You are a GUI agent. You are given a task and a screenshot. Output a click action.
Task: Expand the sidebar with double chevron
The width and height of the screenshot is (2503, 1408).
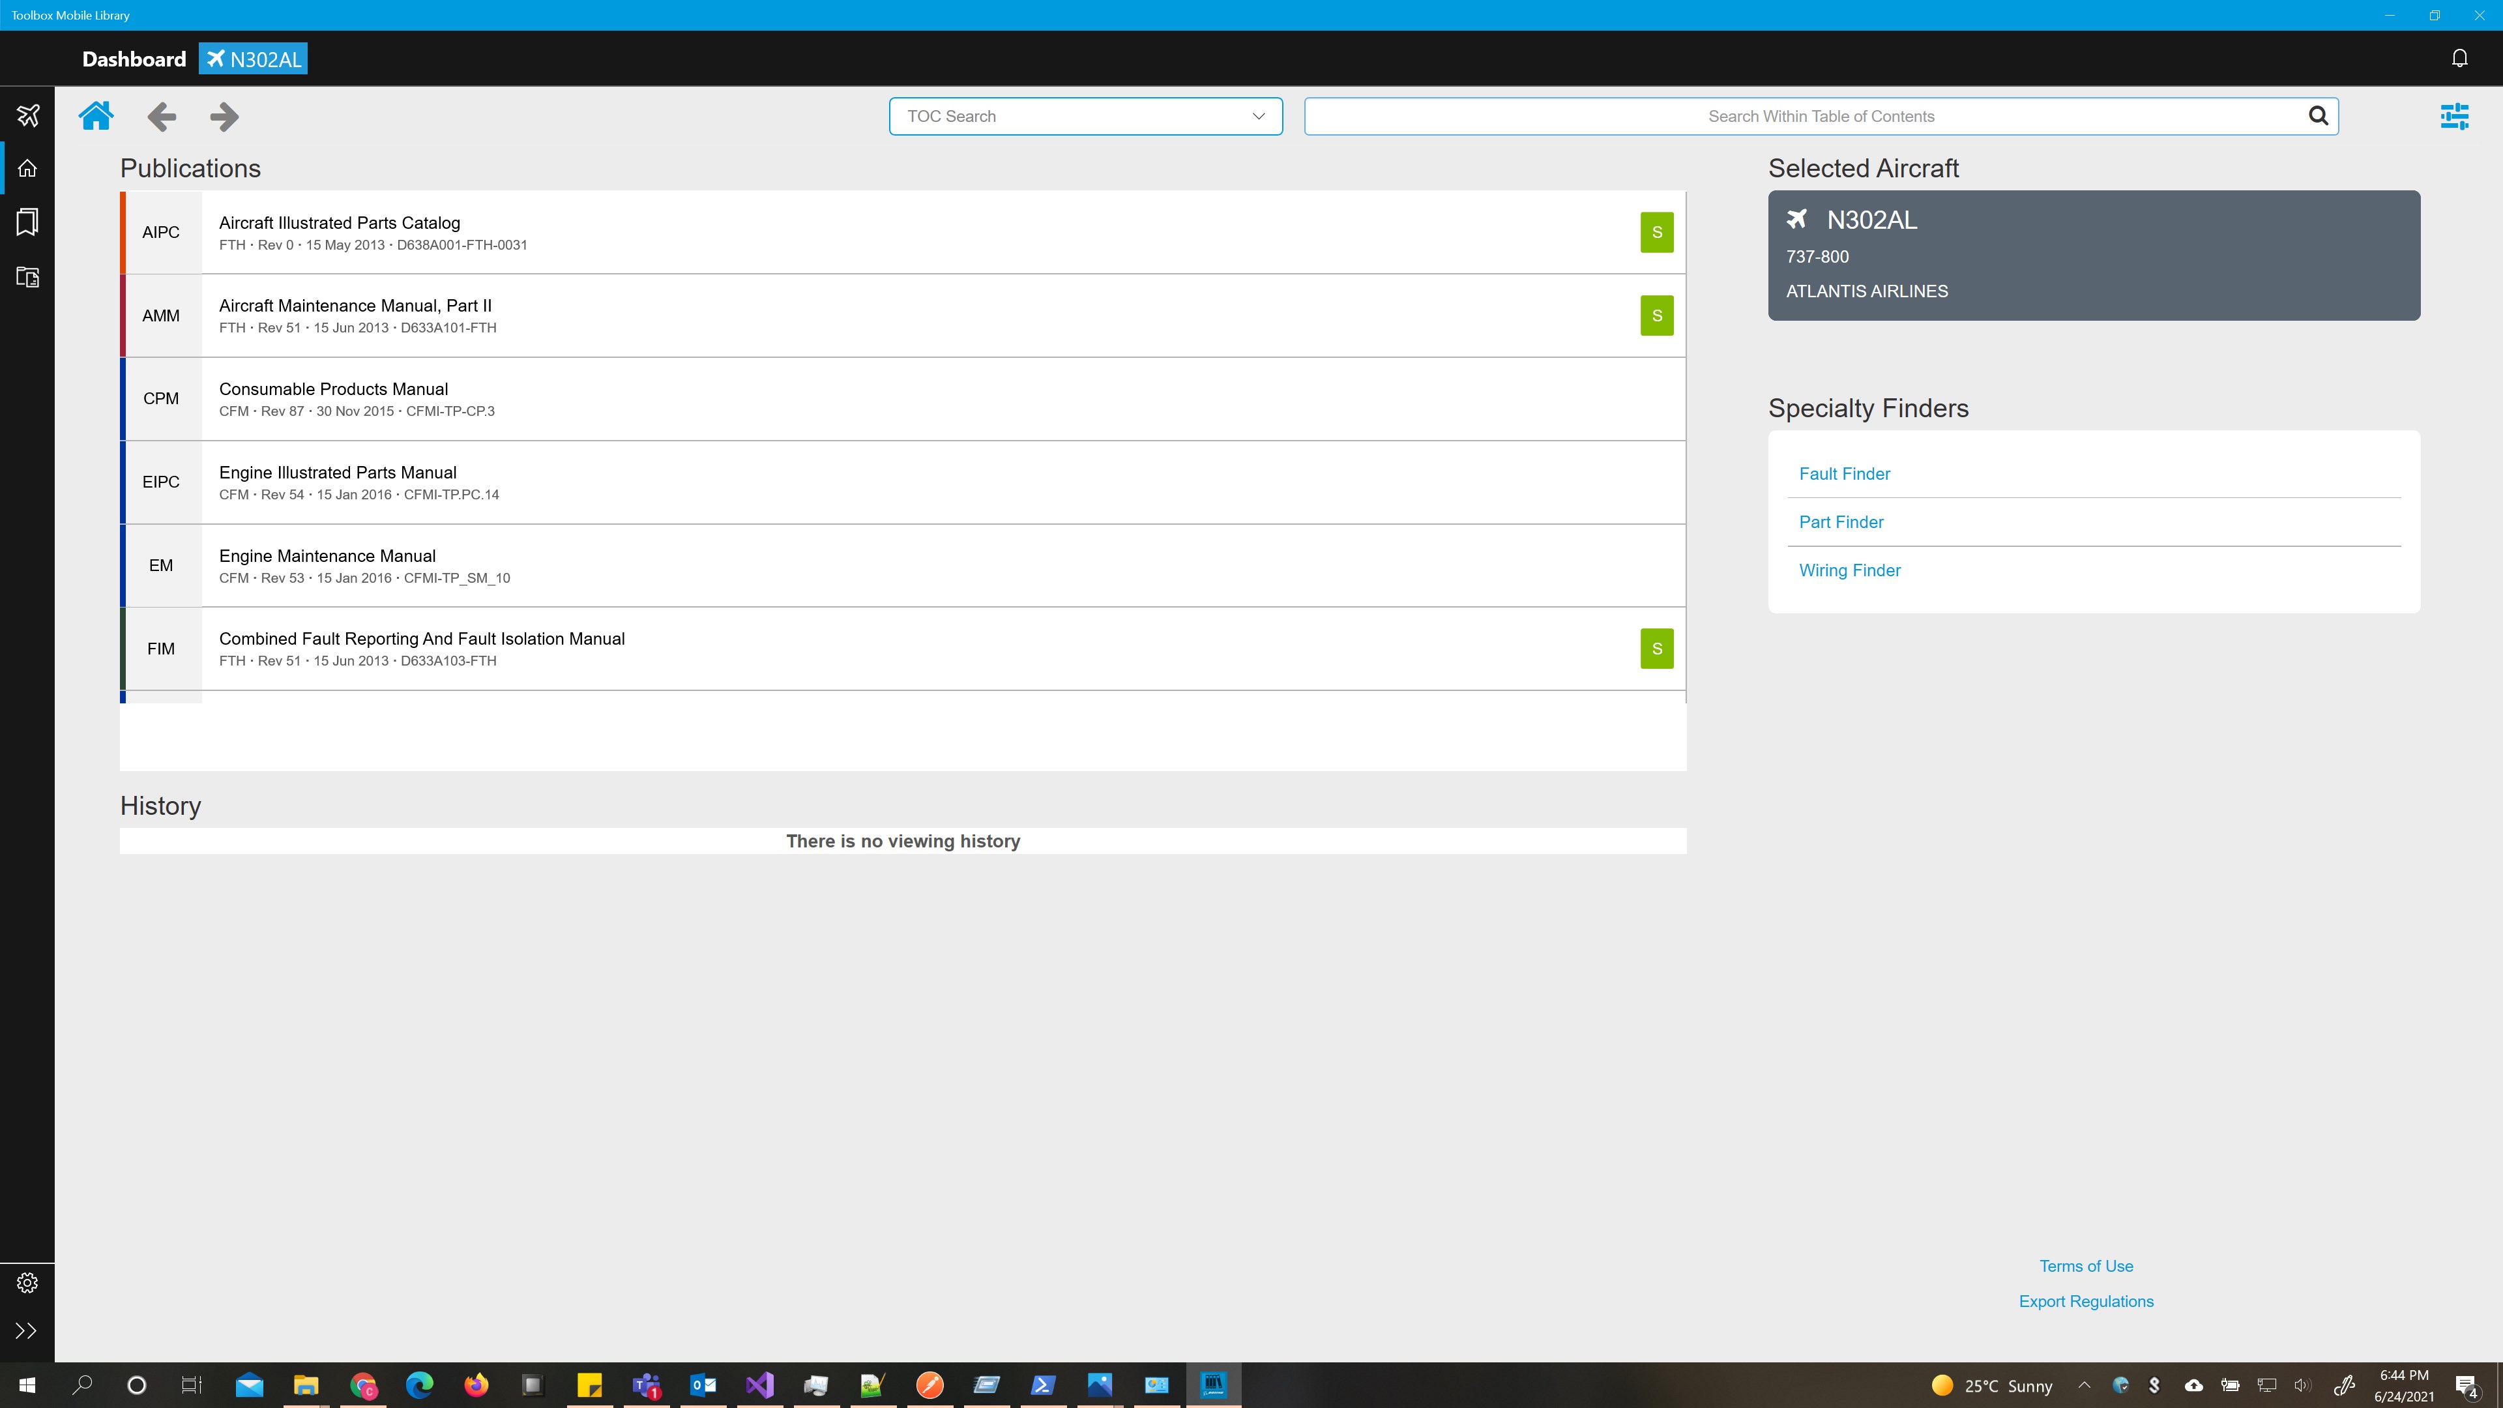(x=27, y=1330)
